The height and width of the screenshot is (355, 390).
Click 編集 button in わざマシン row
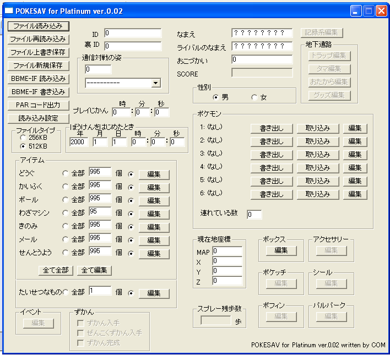pos(154,214)
